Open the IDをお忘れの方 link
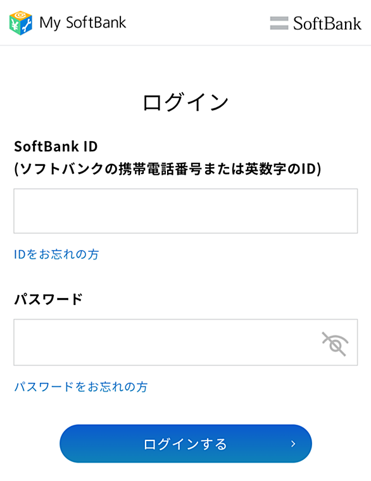The height and width of the screenshot is (481, 371). tap(56, 254)
